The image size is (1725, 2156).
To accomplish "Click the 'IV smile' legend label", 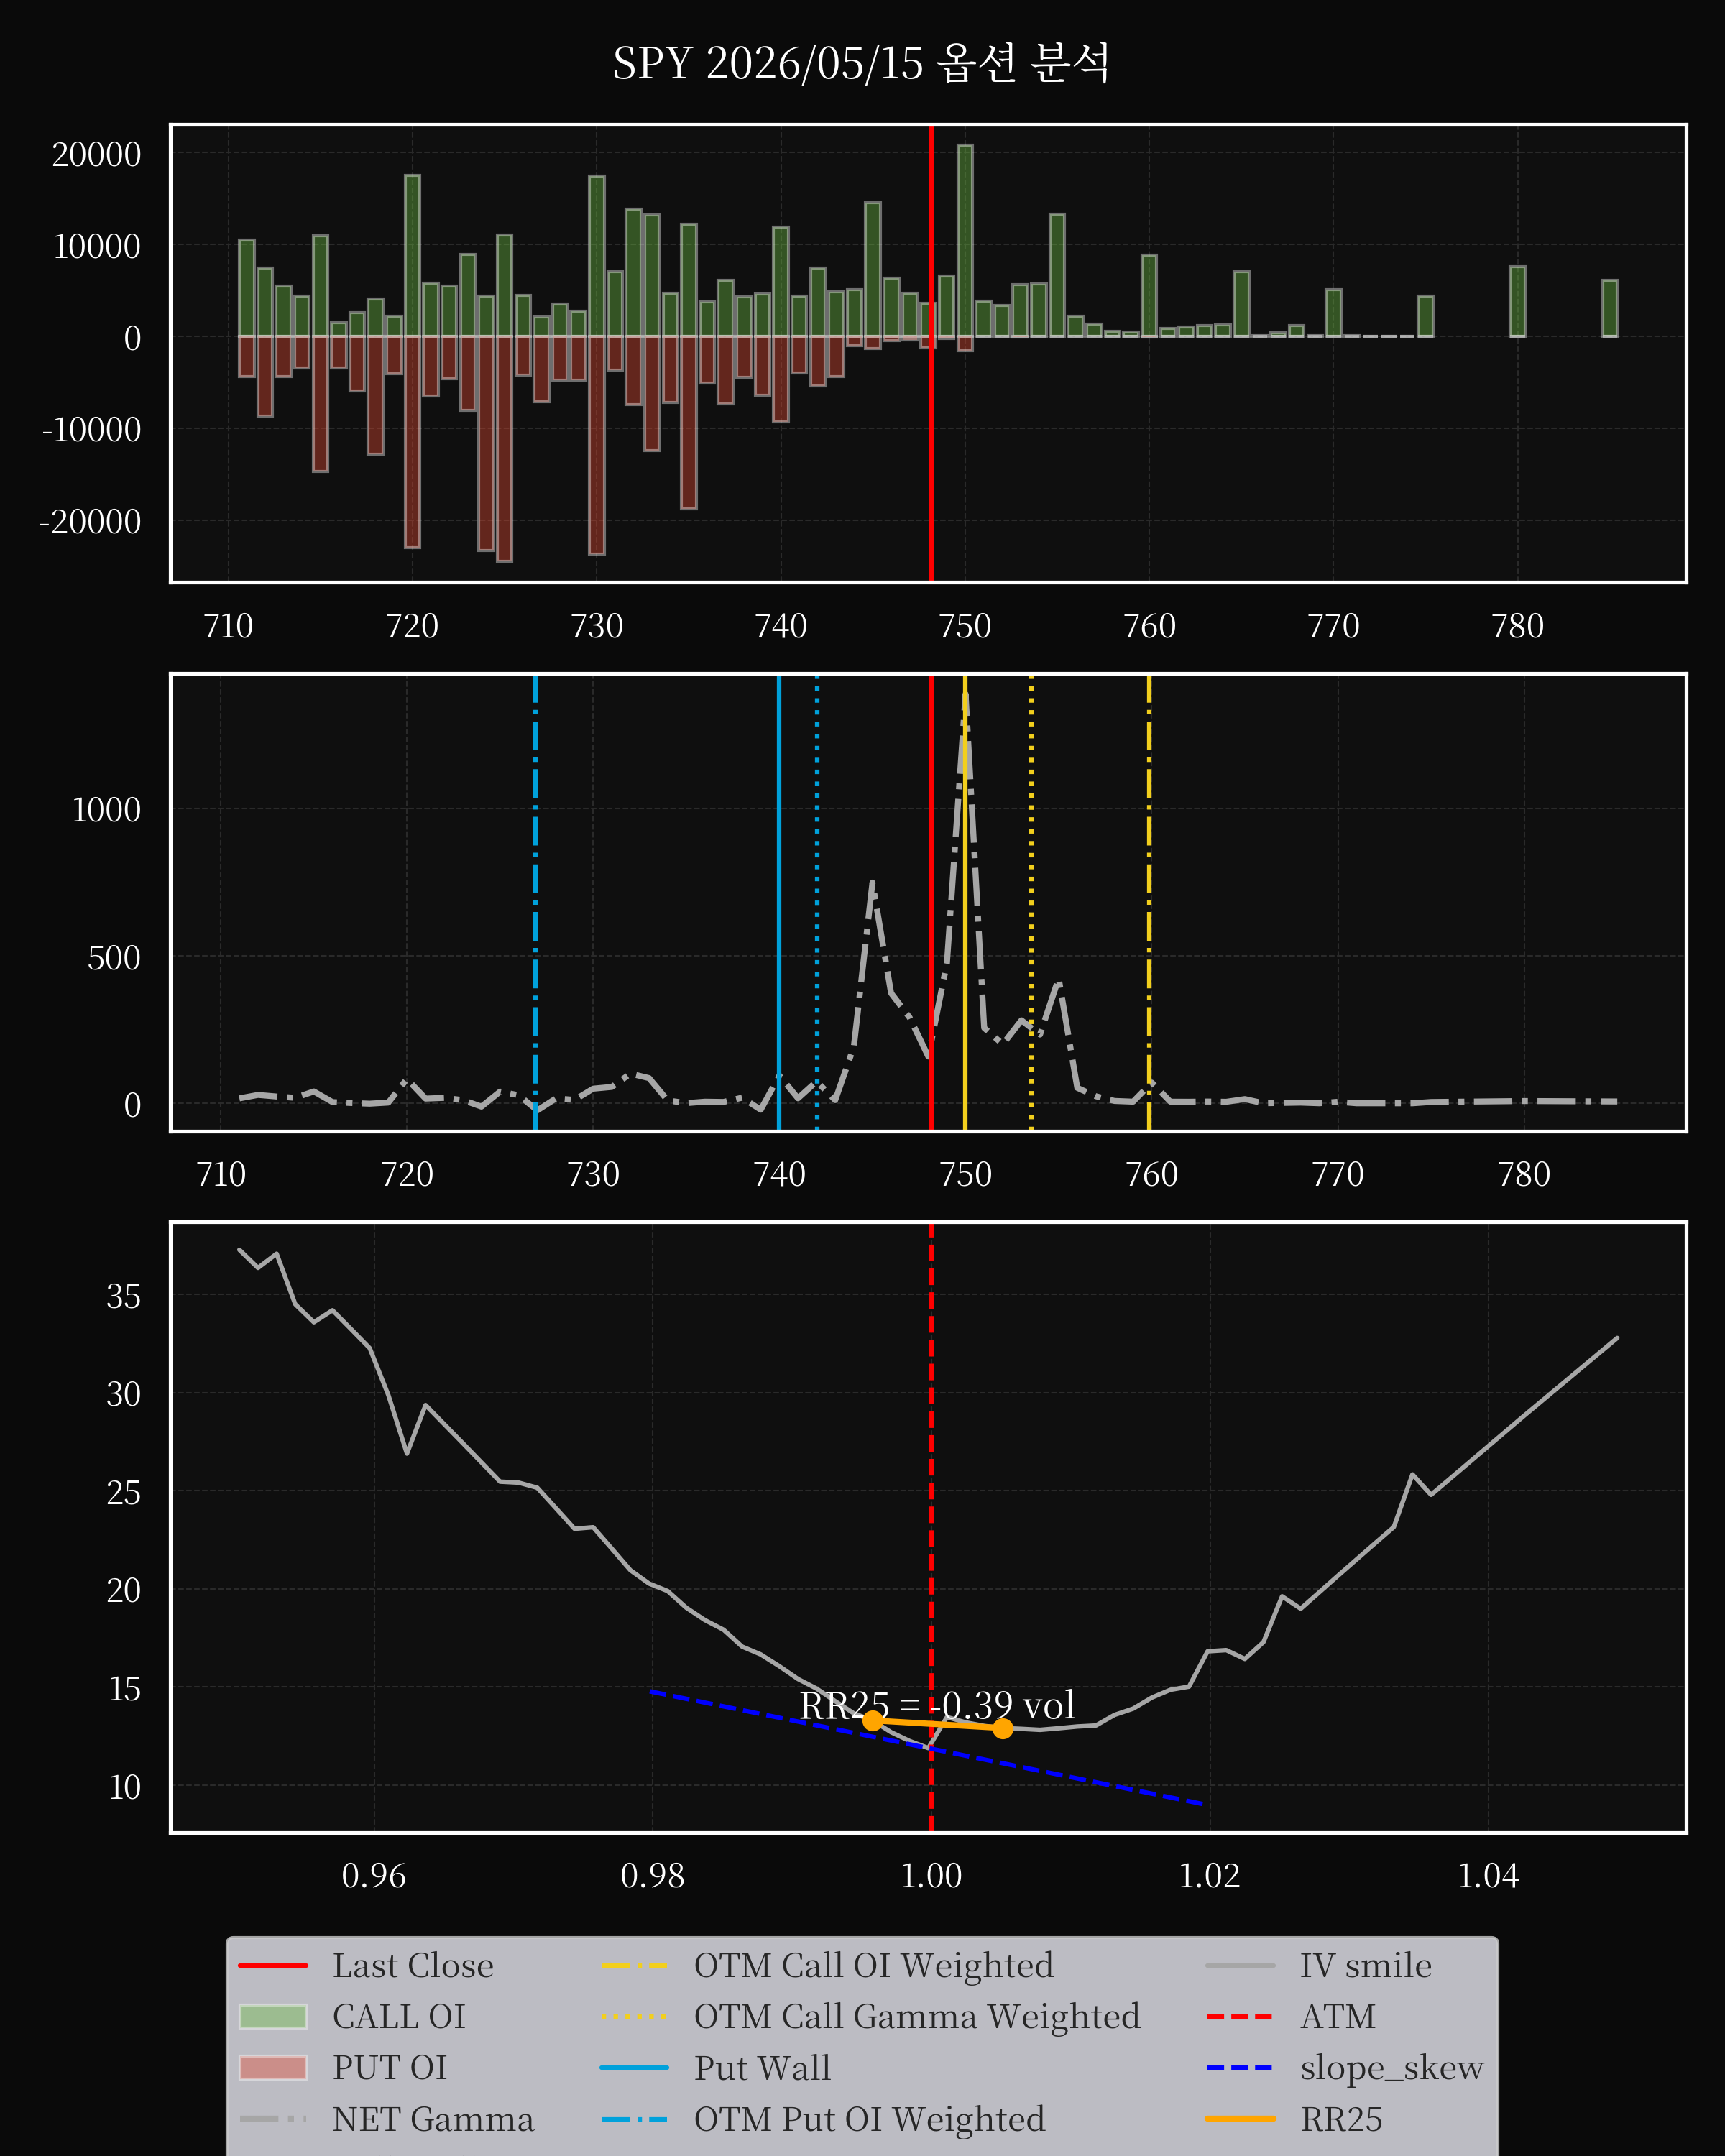I will [1365, 1966].
